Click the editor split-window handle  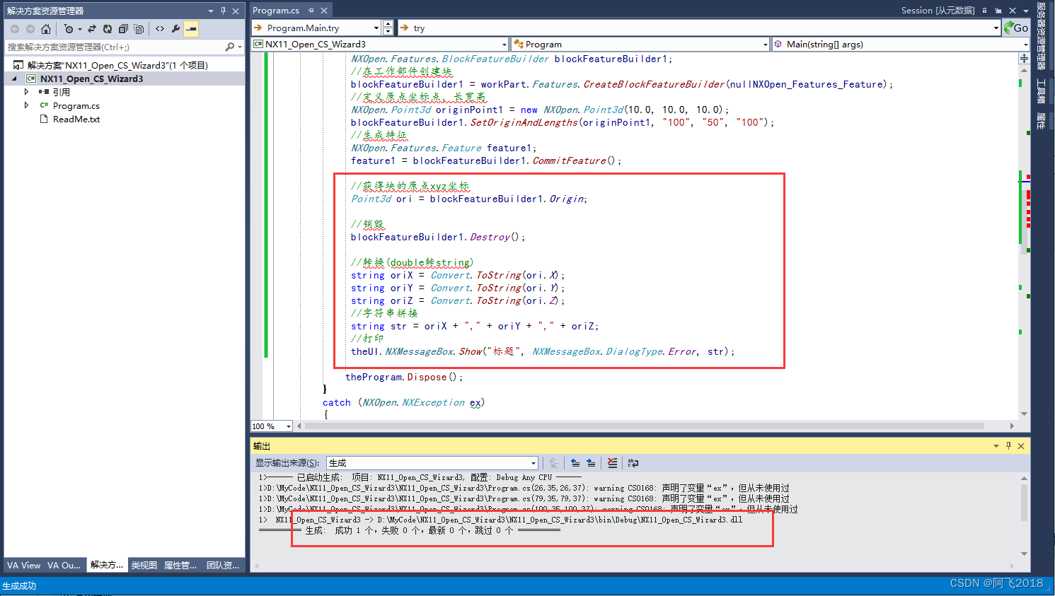(1024, 58)
